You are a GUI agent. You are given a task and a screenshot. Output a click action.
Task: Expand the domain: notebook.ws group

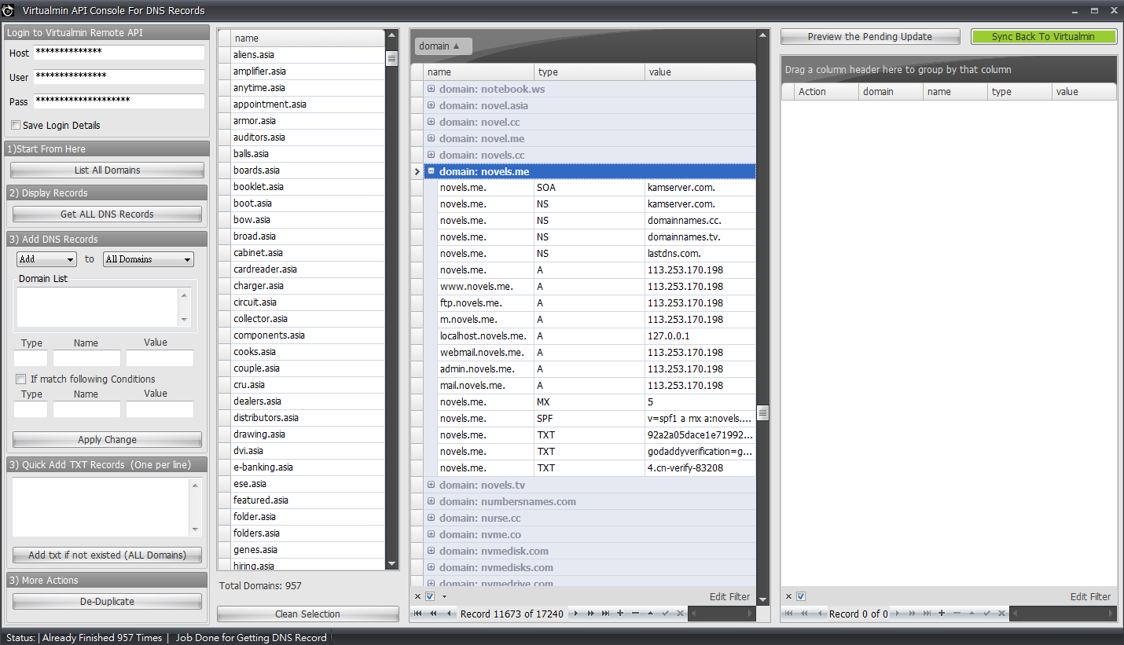[x=431, y=88]
